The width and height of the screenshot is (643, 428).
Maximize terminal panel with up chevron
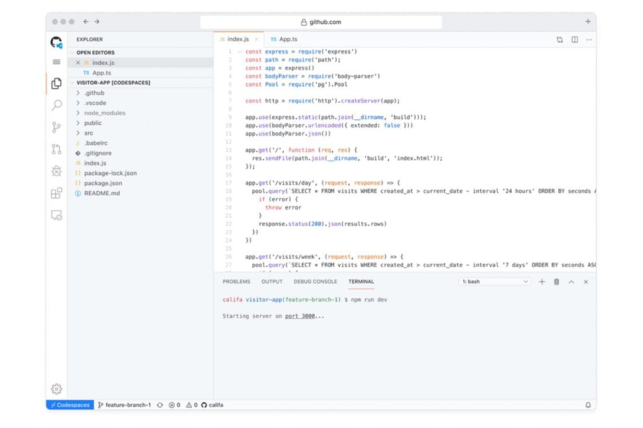click(x=571, y=282)
